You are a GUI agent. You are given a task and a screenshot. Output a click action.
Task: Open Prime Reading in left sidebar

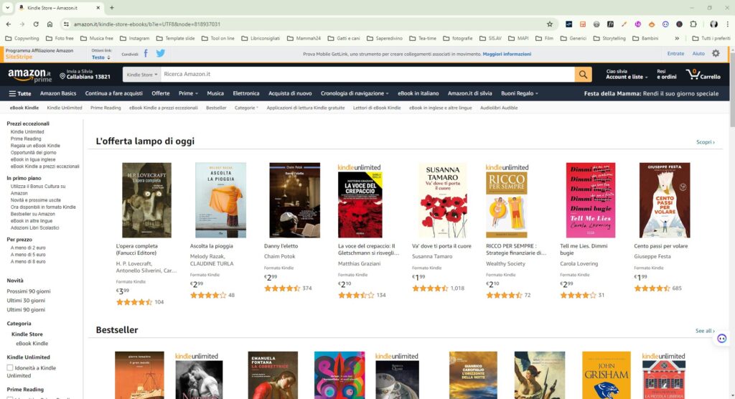26,139
